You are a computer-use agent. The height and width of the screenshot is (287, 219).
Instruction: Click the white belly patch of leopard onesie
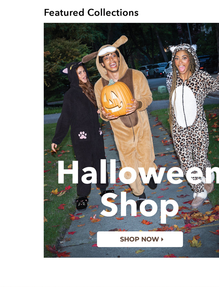click(x=184, y=106)
